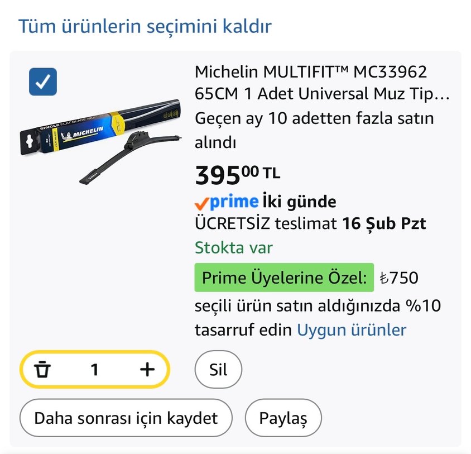471x454 pixels.
Task: Tap the 'Paylaş' button
Action: coord(283,417)
